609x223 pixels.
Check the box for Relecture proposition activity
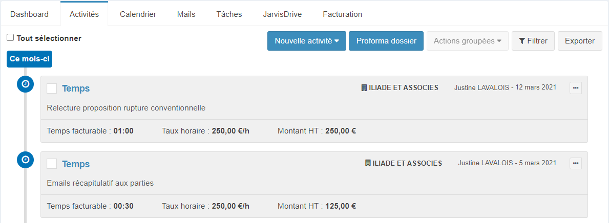(52, 88)
